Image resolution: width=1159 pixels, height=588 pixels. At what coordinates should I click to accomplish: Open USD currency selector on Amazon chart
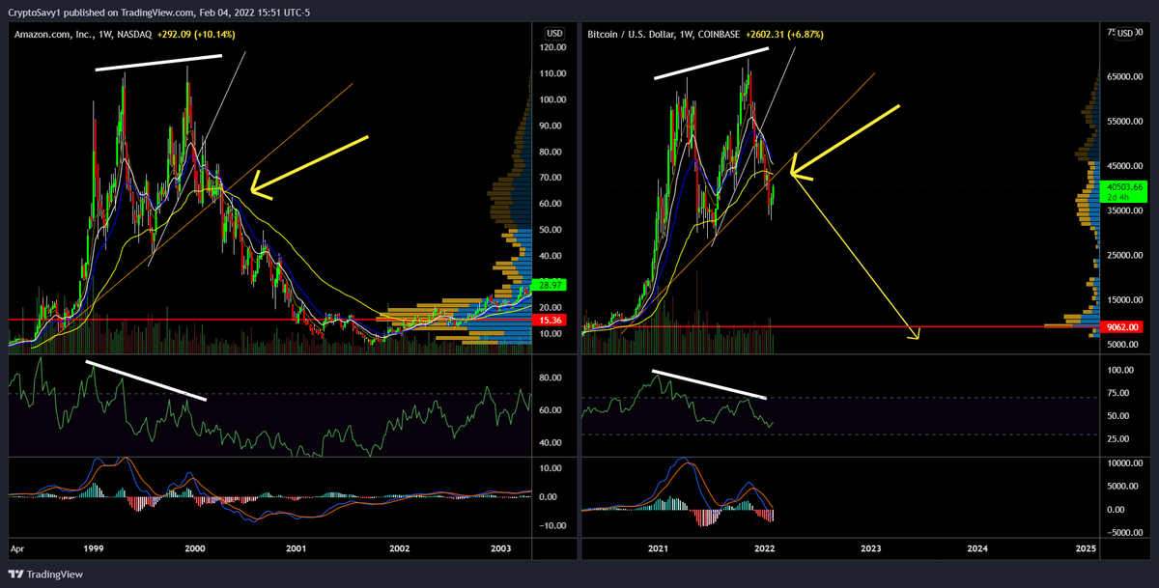tap(552, 33)
